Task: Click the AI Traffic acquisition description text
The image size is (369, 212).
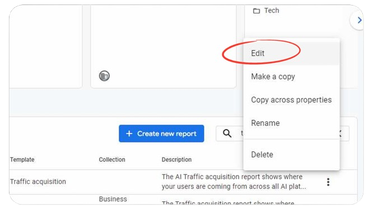Action: [x=233, y=182]
